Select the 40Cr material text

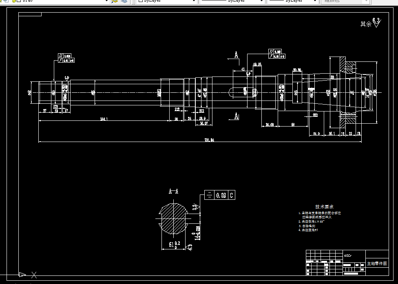[348, 256]
